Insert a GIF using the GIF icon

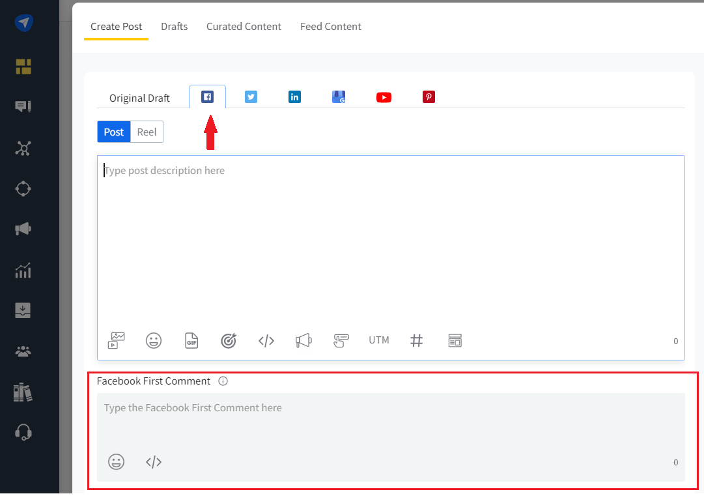coord(191,340)
